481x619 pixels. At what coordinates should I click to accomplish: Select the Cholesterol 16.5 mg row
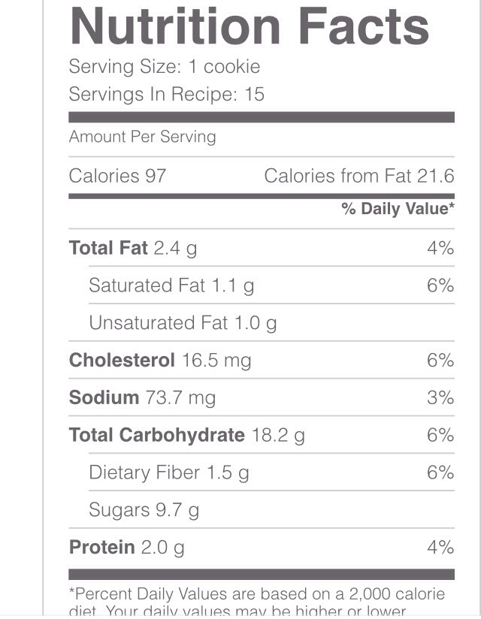click(262, 360)
